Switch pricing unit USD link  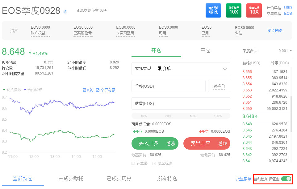tap(288, 8)
